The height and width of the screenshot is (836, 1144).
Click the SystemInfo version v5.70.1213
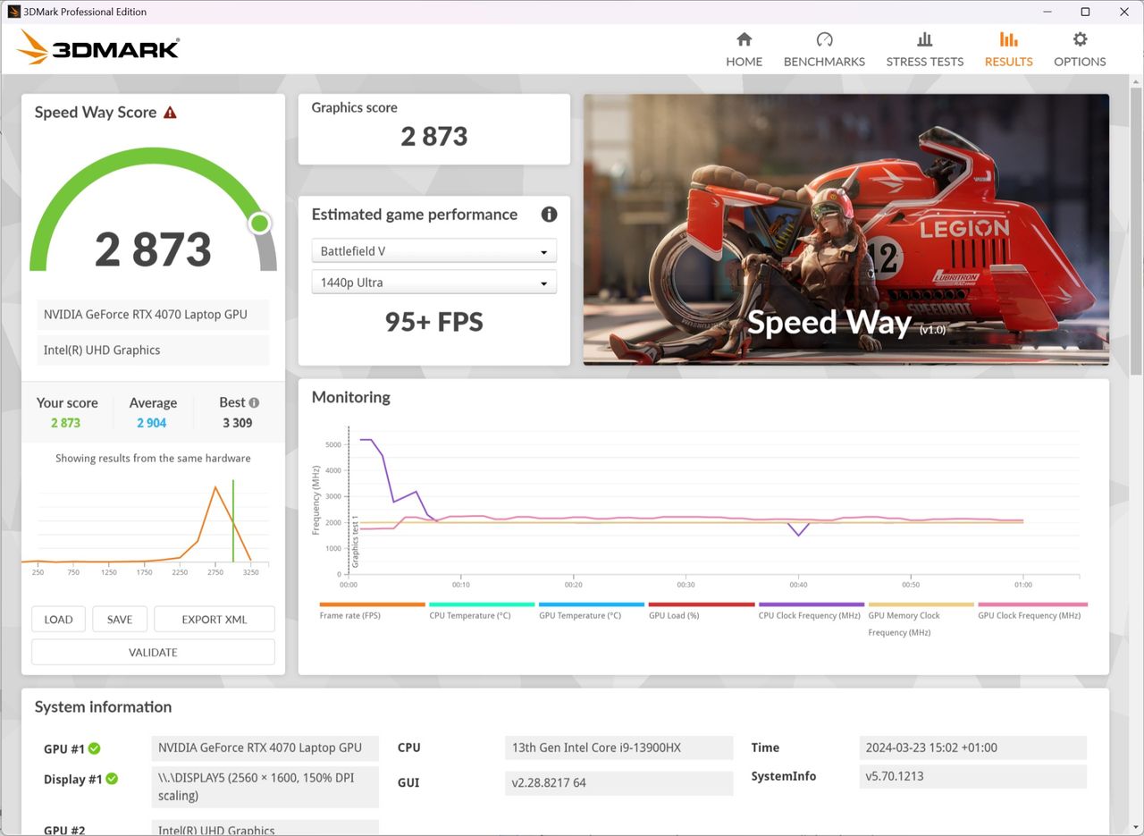tap(972, 776)
